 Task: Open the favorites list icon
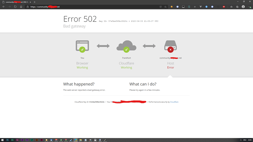231,7
